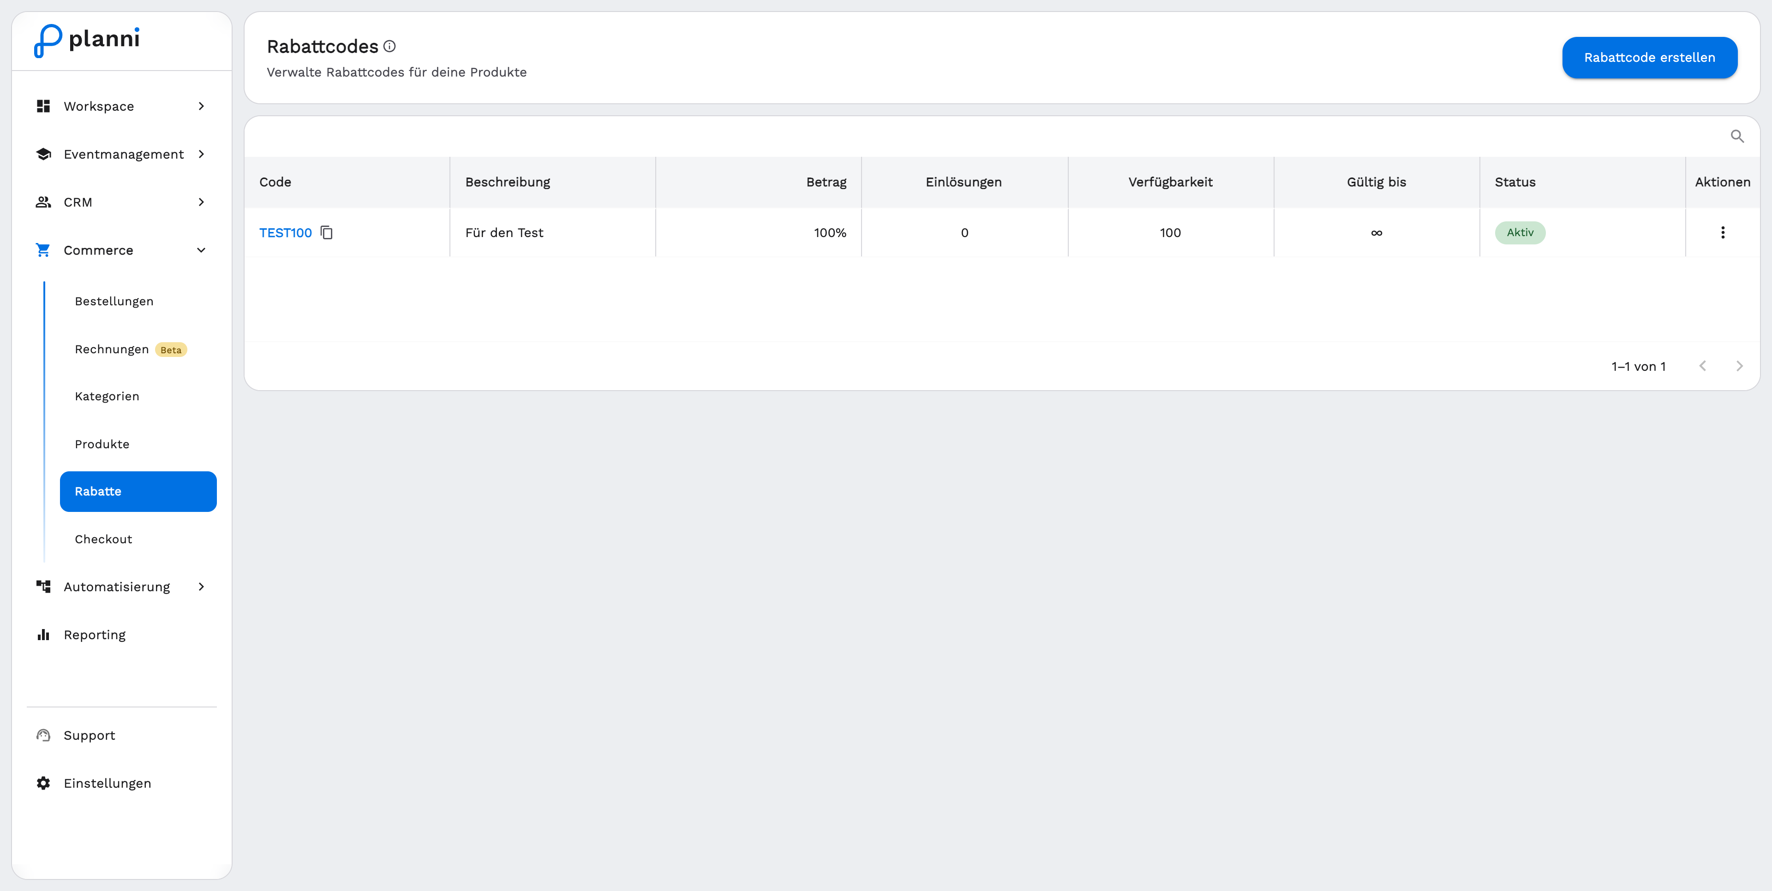Click the Rabattcode erstellen button
The image size is (1772, 891).
pos(1650,58)
